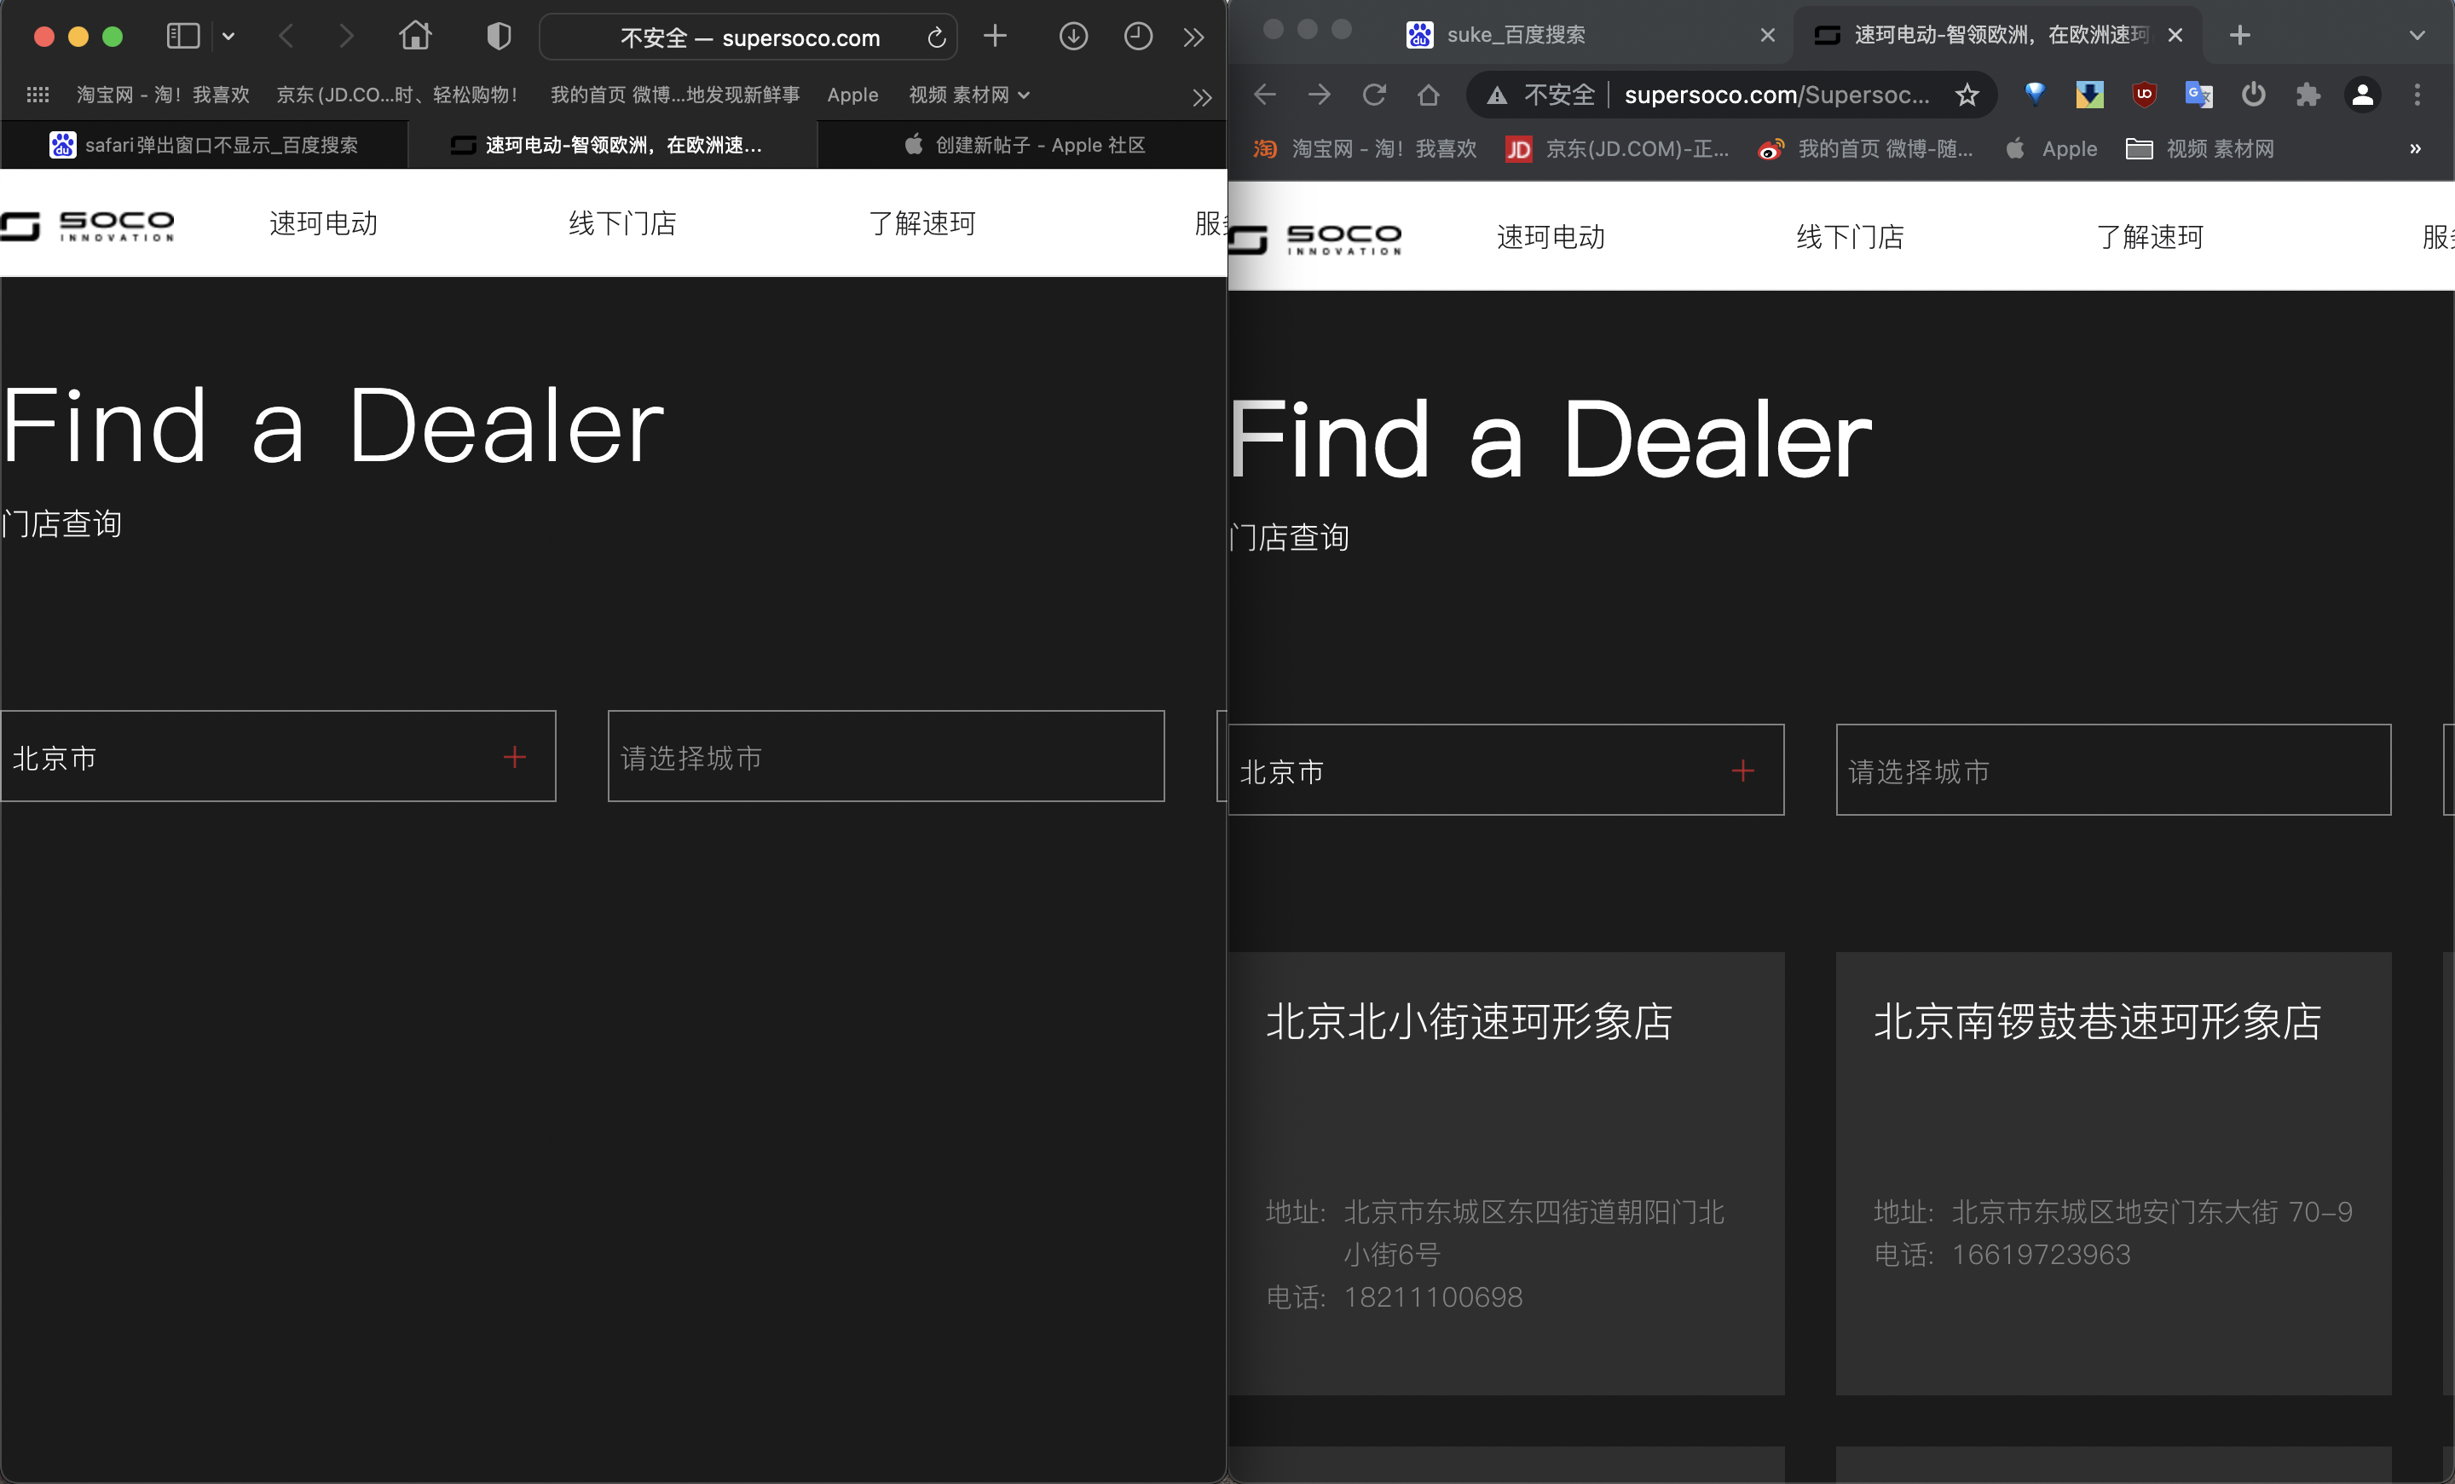Screen dimensions: 2455x1484
Task: Open 请选择城市 dropdown in Chrome page
Action: click(2113, 770)
